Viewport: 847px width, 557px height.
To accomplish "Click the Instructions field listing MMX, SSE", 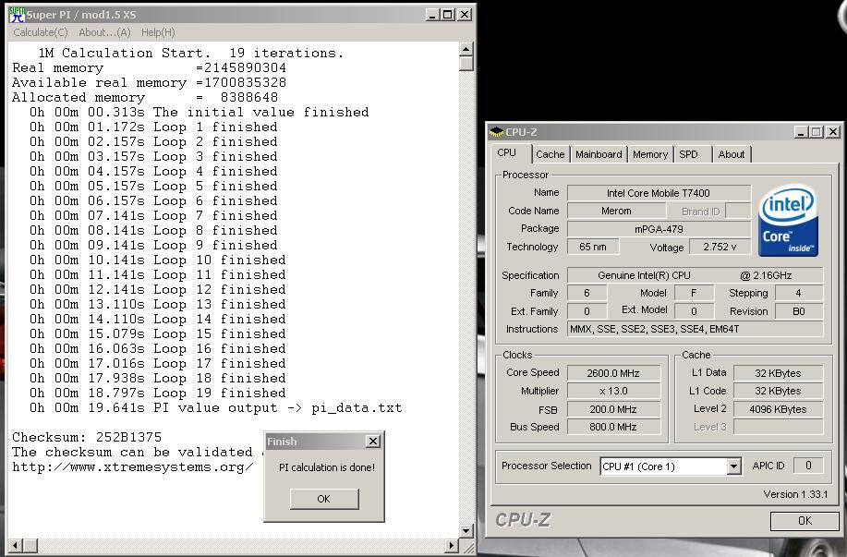I will click(696, 329).
